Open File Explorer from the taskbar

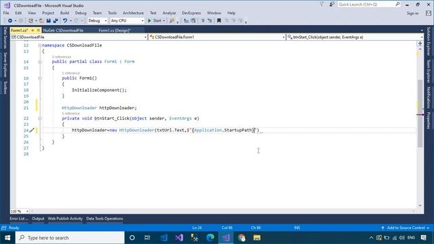pos(257,238)
